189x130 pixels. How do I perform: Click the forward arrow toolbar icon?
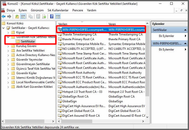point(9,16)
